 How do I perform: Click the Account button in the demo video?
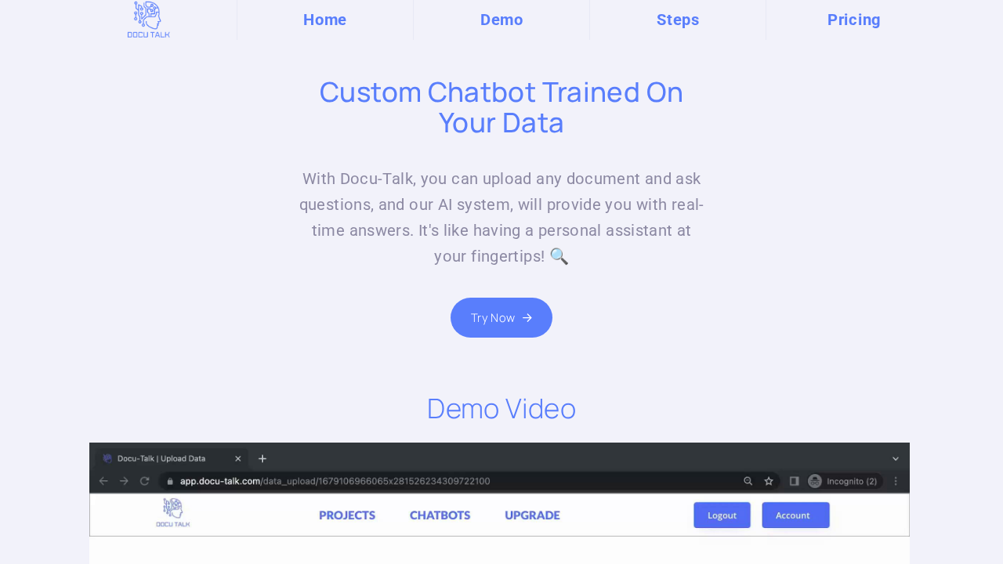click(x=795, y=515)
